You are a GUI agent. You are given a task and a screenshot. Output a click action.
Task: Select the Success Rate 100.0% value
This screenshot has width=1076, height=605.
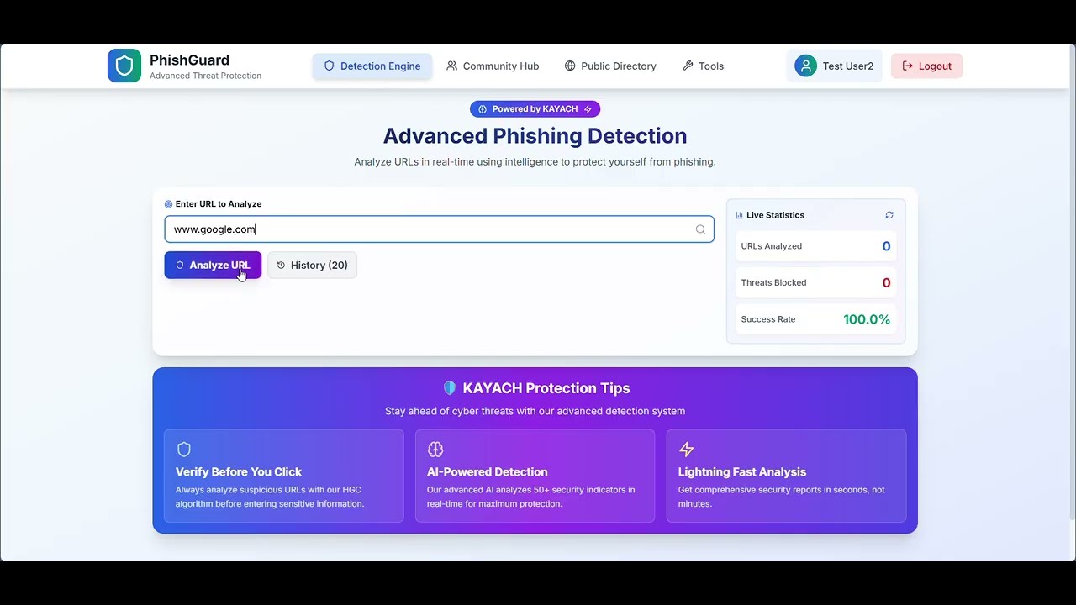[x=867, y=319]
